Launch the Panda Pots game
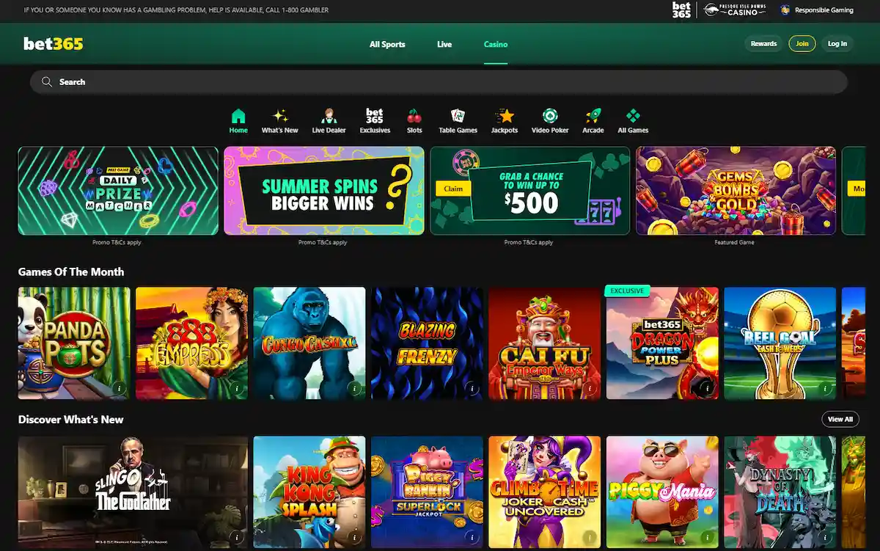 click(x=74, y=343)
